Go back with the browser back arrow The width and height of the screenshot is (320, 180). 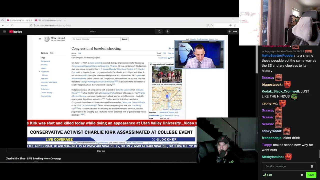coord(3,25)
